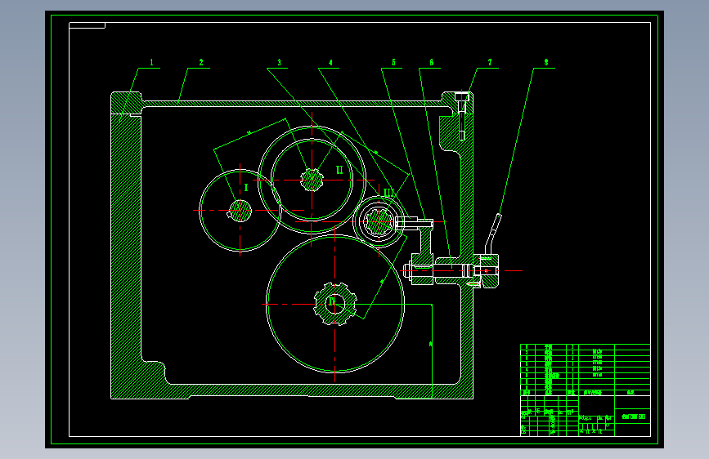Click part callout number 3

[279, 62]
